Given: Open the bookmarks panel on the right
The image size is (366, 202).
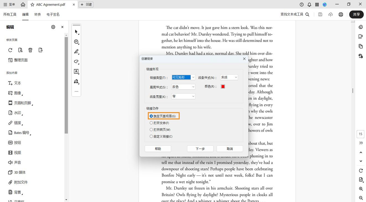Looking at the screenshot, I should point(360,36).
